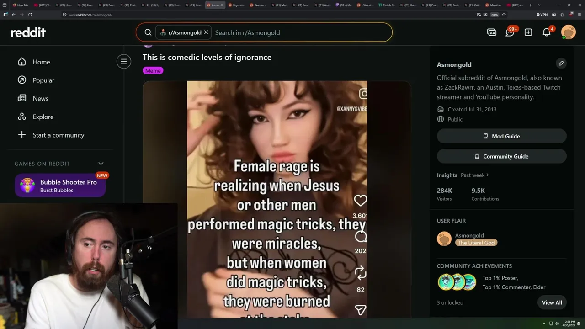Click The Literal God flair badge
The height and width of the screenshot is (329, 585).
[x=476, y=243]
